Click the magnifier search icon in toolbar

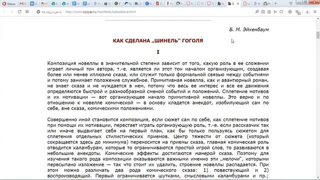click(x=257, y=12)
